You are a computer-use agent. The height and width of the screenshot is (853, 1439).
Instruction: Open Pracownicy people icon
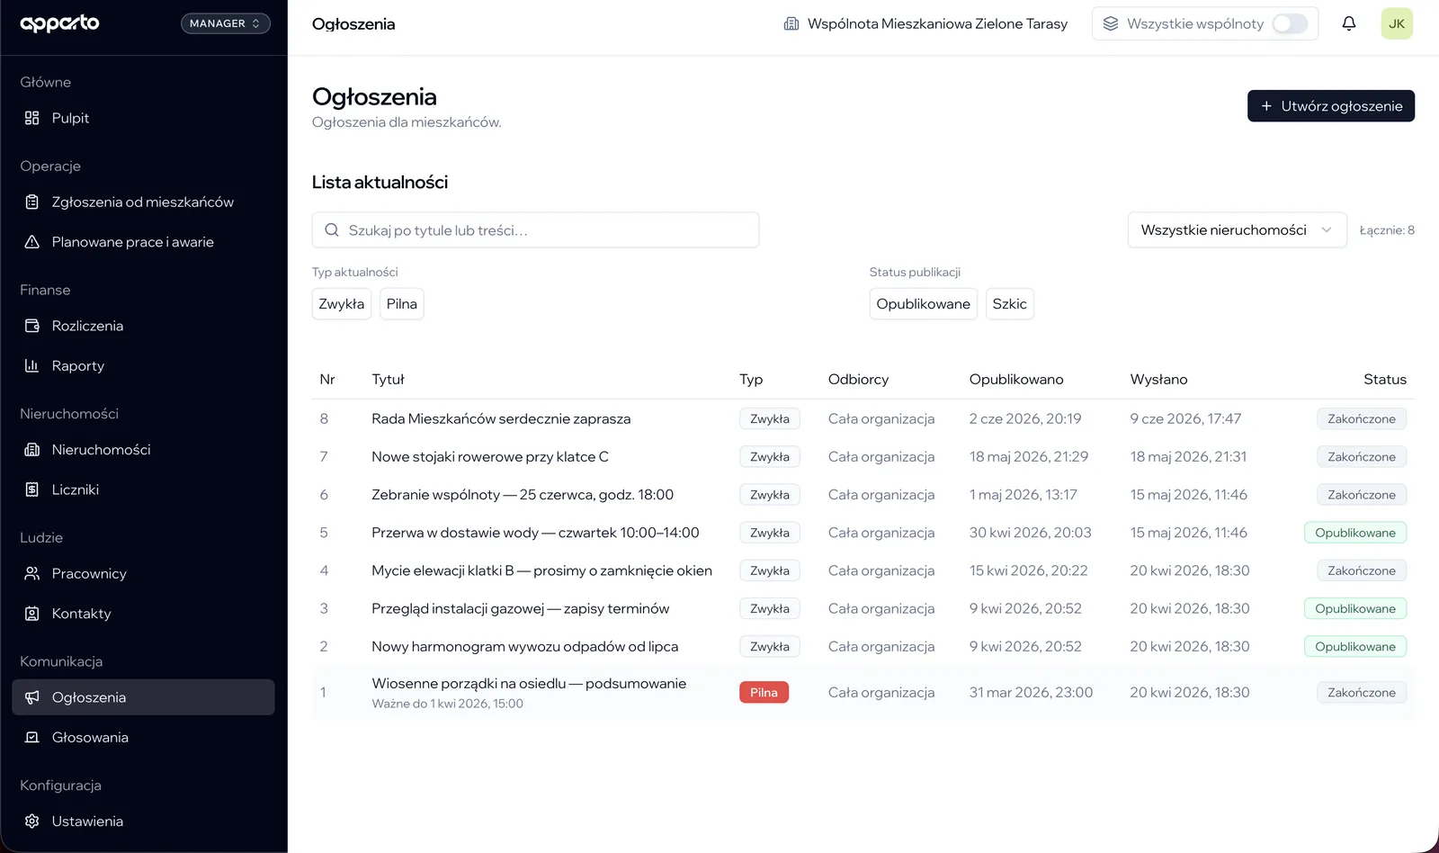click(x=32, y=573)
